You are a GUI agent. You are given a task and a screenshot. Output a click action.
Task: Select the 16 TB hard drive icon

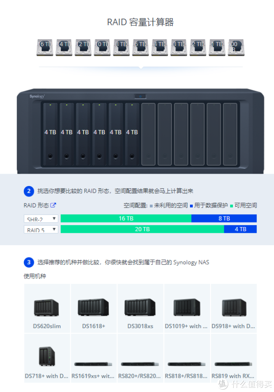coord(45,47)
